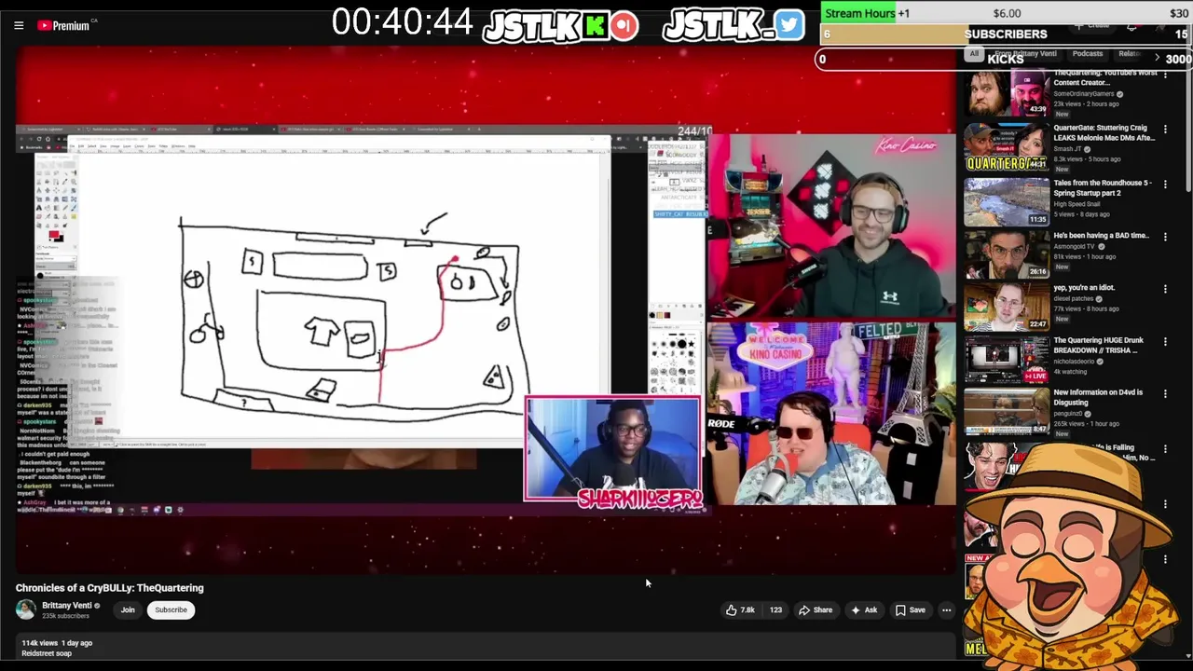Click home icon in streamed browser

[49, 138]
